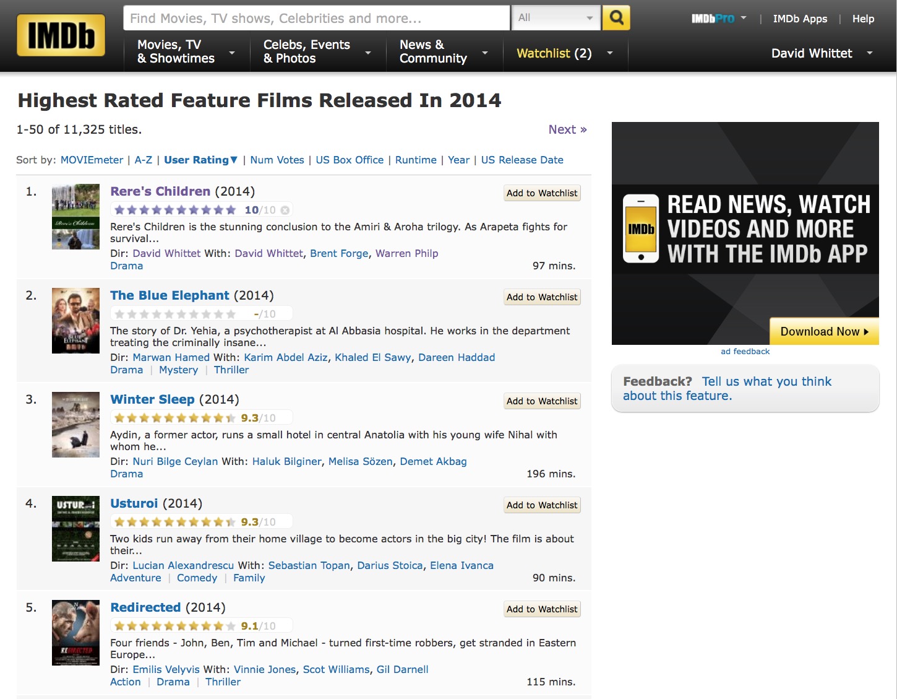Open Watchlist (2)
The width and height of the screenshot is (897, 699).
tap(554, 53)
